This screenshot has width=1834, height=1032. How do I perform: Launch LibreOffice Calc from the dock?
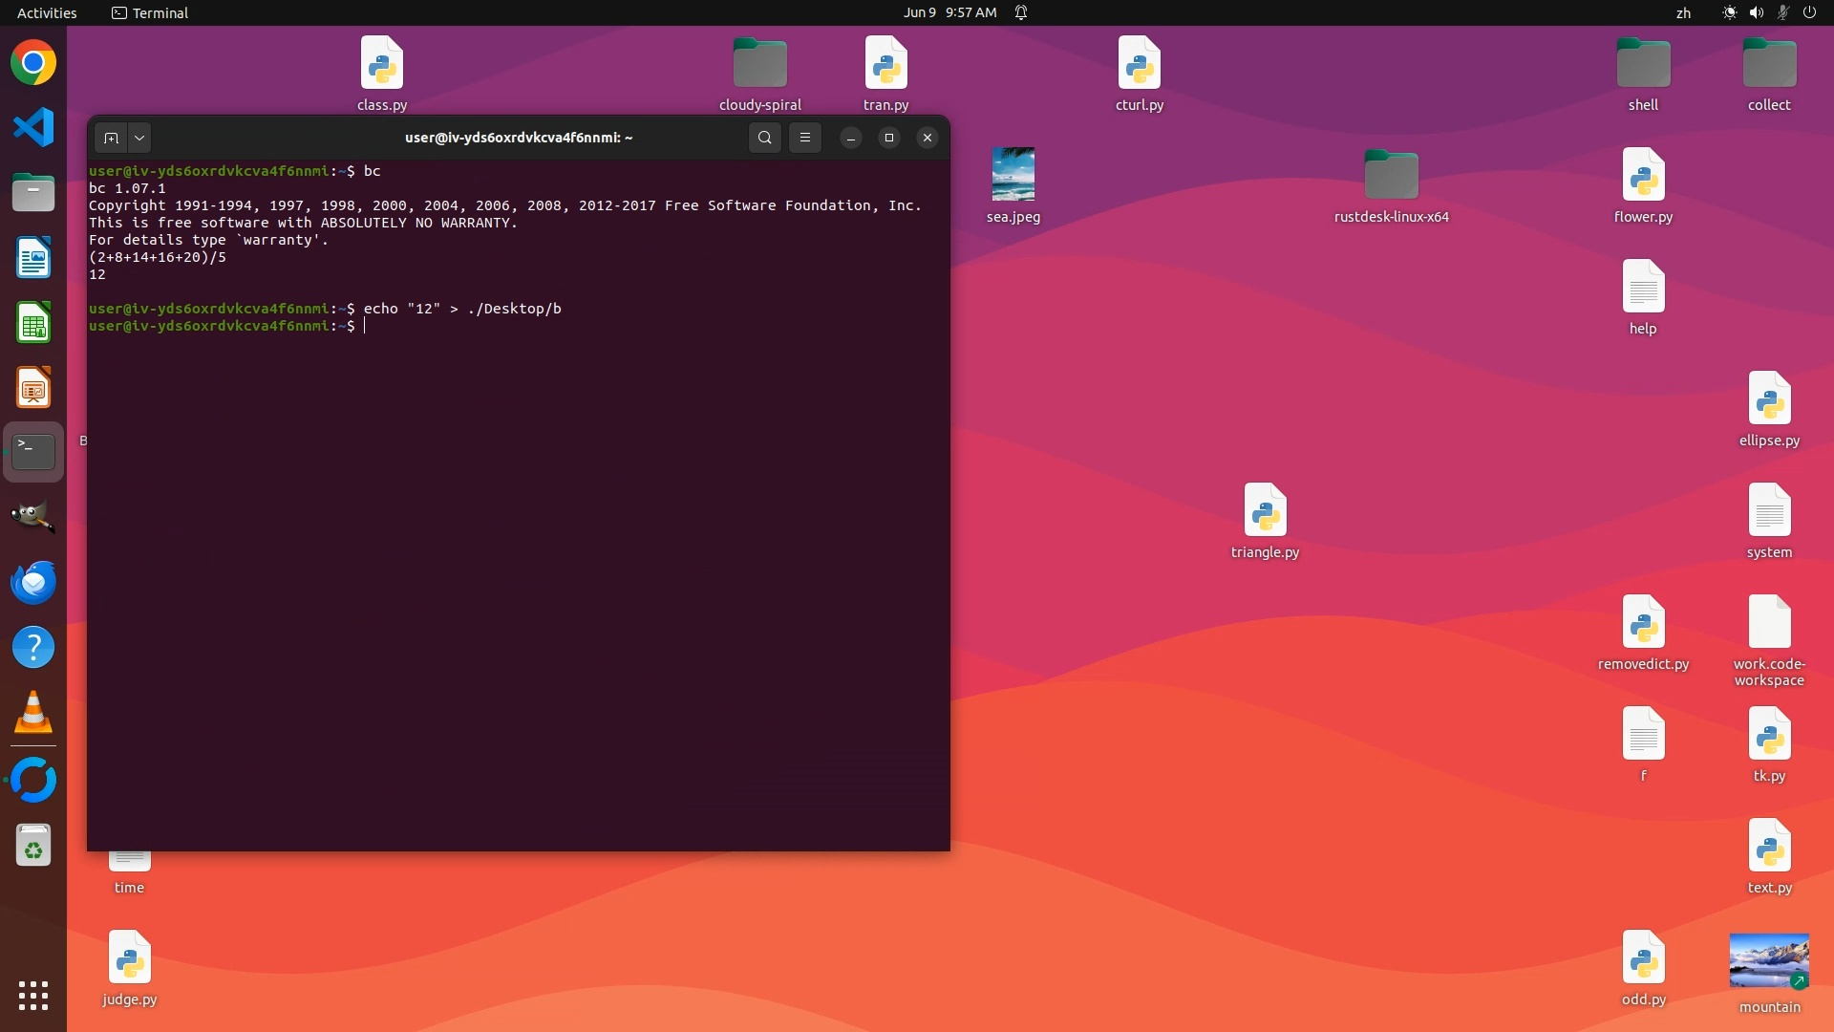point(33,323)
